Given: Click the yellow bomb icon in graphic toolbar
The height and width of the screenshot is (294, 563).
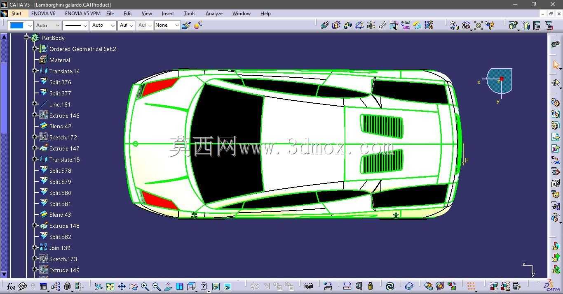Looking at the screenshot, I should [198, 25].
